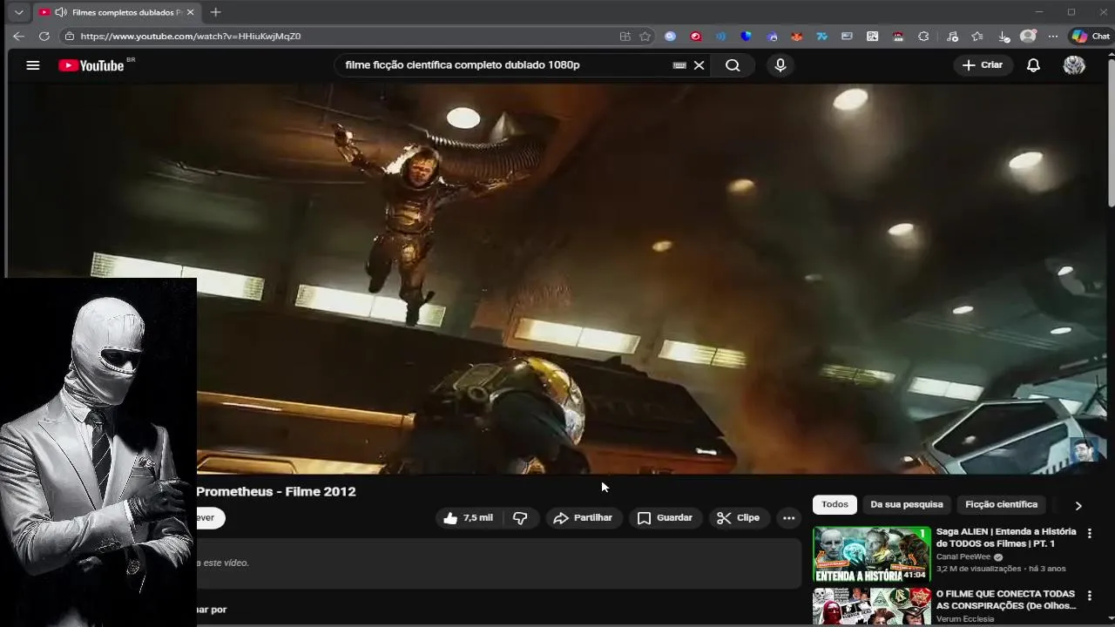Image resolution: width=1115 pixels, height=627 pixels.
Task: Open browser settings and more menu
Action: [x=1053, y=36]
